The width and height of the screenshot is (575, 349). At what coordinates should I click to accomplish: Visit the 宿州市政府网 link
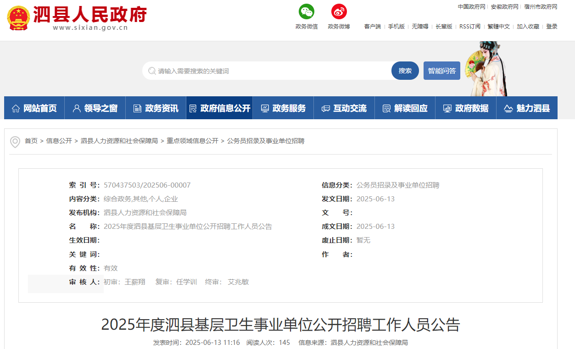[x=541, y=7]
